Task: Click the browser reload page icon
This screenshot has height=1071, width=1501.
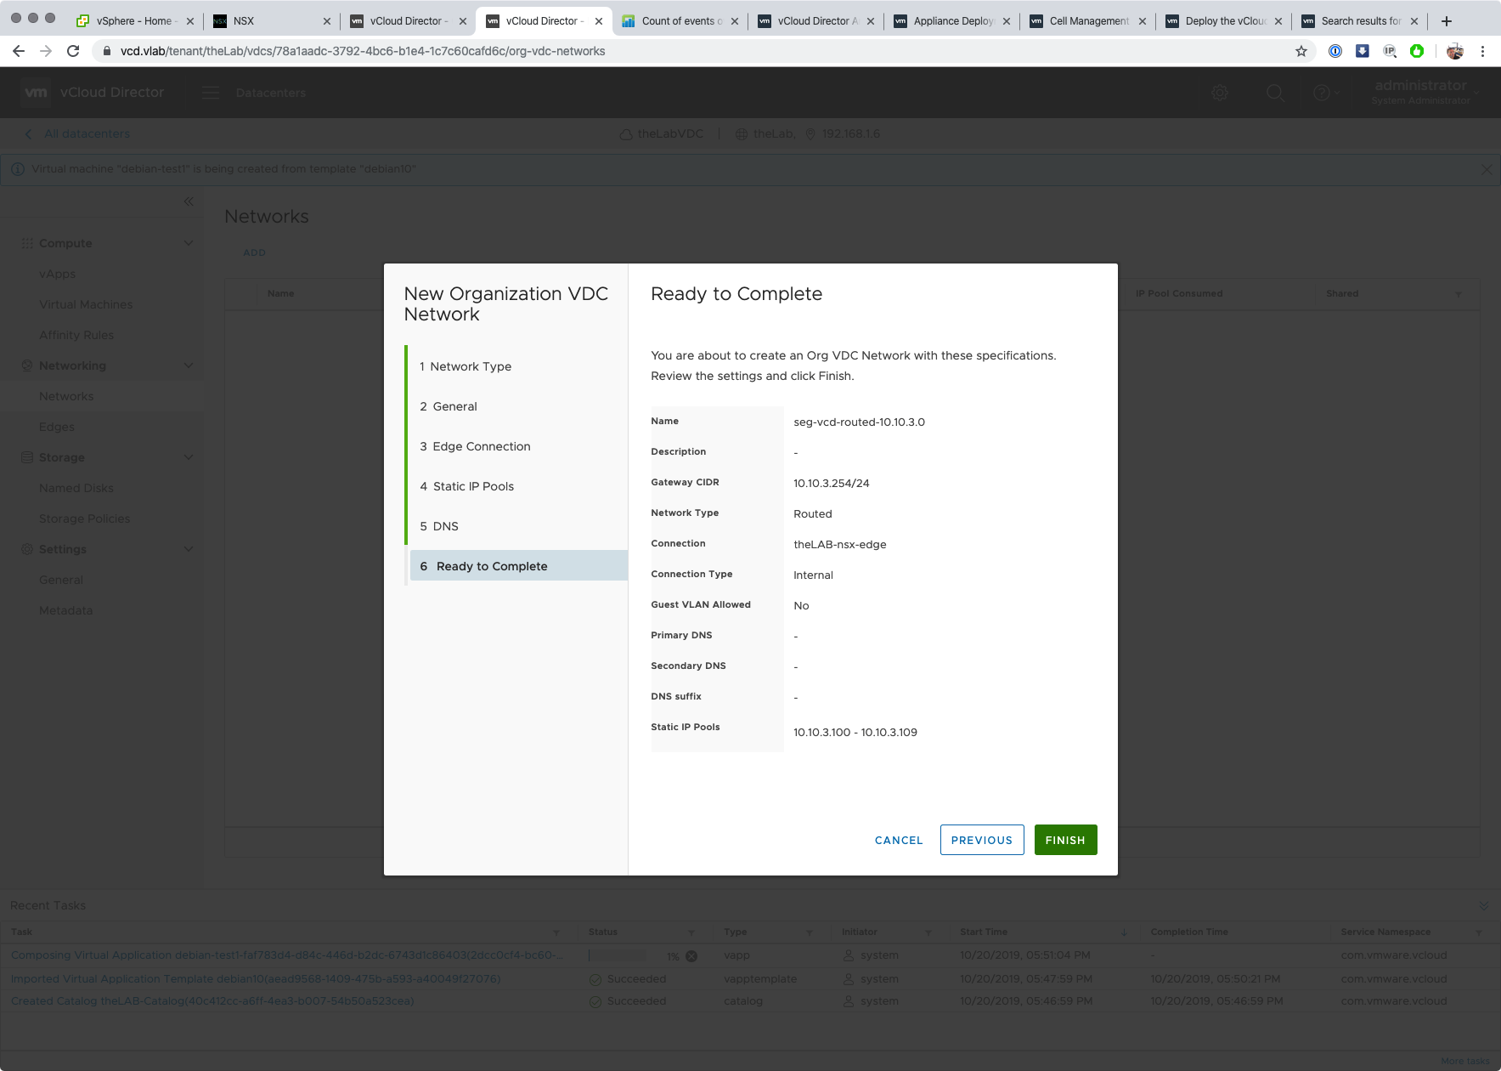Action: [73, 51]
